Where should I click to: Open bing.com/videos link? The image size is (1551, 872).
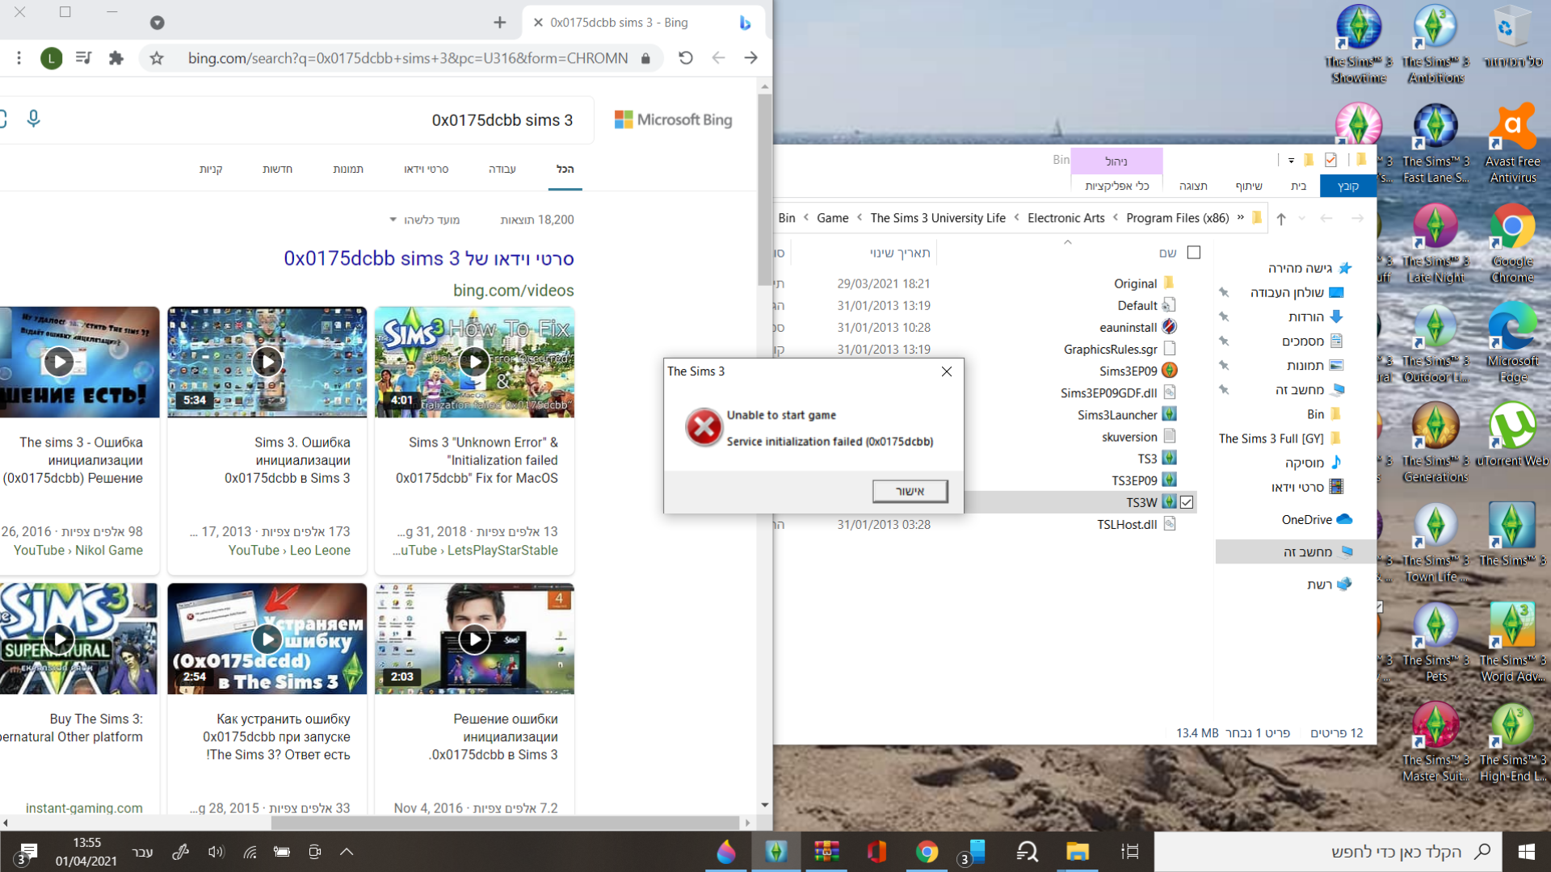click(x=513, y=291)
